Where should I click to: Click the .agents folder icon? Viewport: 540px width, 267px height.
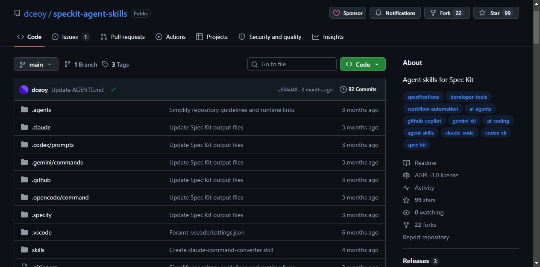click(x=24, y=110)
